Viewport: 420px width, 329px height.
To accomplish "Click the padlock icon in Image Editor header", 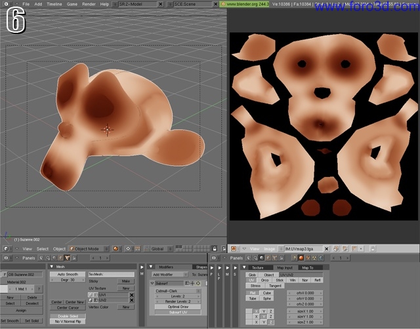I will click(372, 249).
